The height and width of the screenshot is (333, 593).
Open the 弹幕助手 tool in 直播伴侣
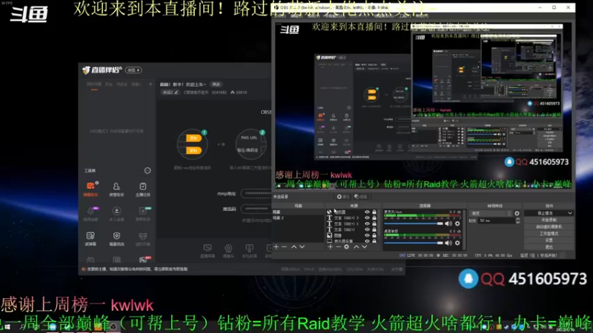(x=90, y=189)
